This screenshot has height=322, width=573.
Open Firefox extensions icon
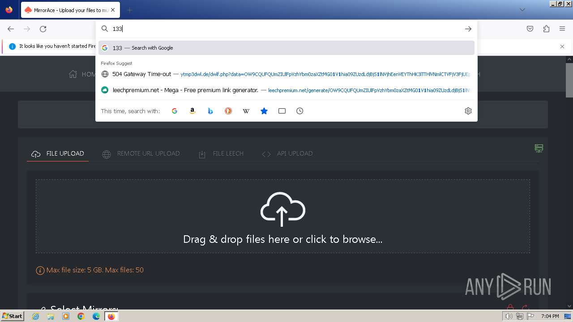pos(546,29)
